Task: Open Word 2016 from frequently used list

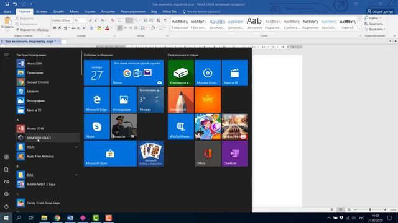Action: (x=48, y=63)
